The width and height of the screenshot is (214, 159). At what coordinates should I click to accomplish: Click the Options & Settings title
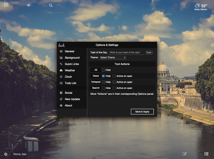(x=107, y=45)
